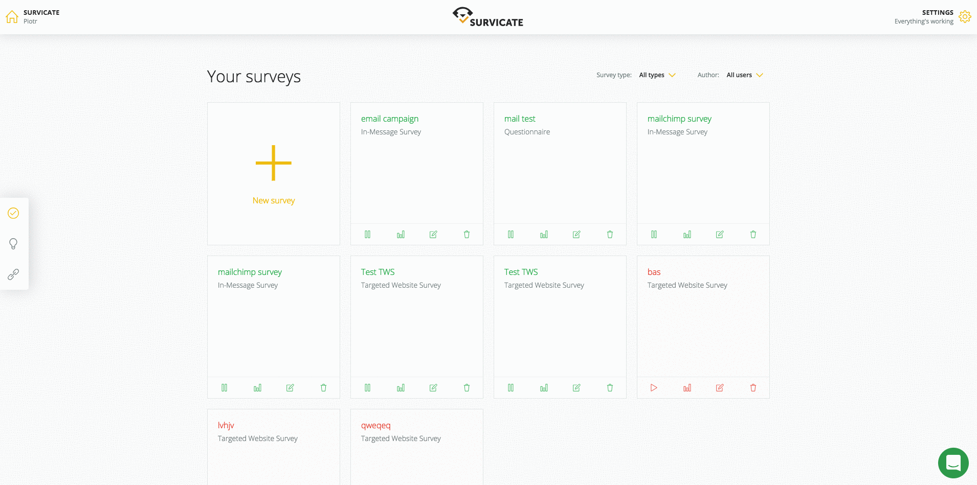Open the qweqeq survey title

coord(375,425)
